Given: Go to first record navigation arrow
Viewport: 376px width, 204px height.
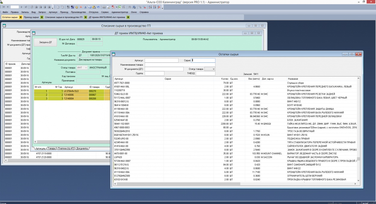Looking at the screenshot, I should (4, 7).
